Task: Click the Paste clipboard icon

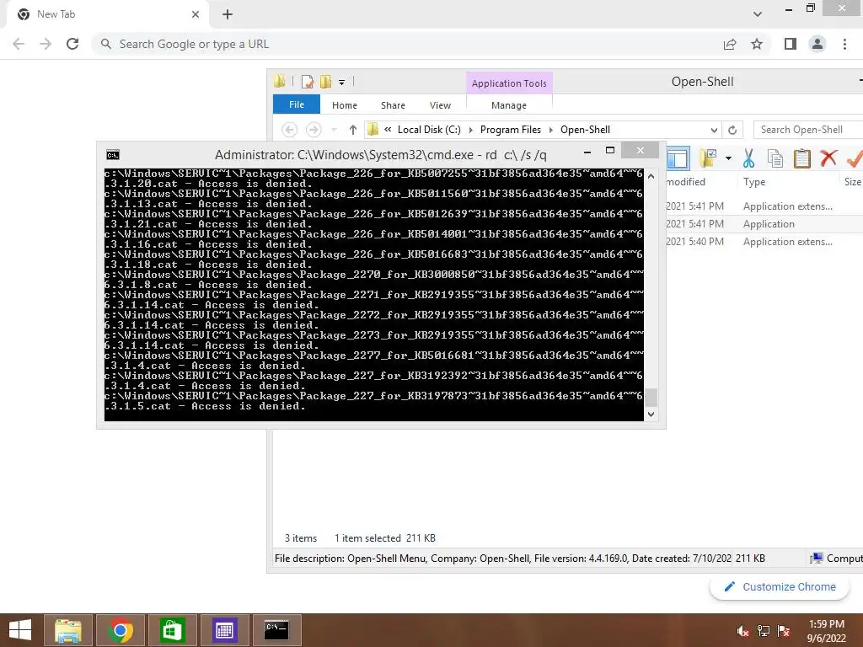Action: pyautogui.click(x=802, y=158)
